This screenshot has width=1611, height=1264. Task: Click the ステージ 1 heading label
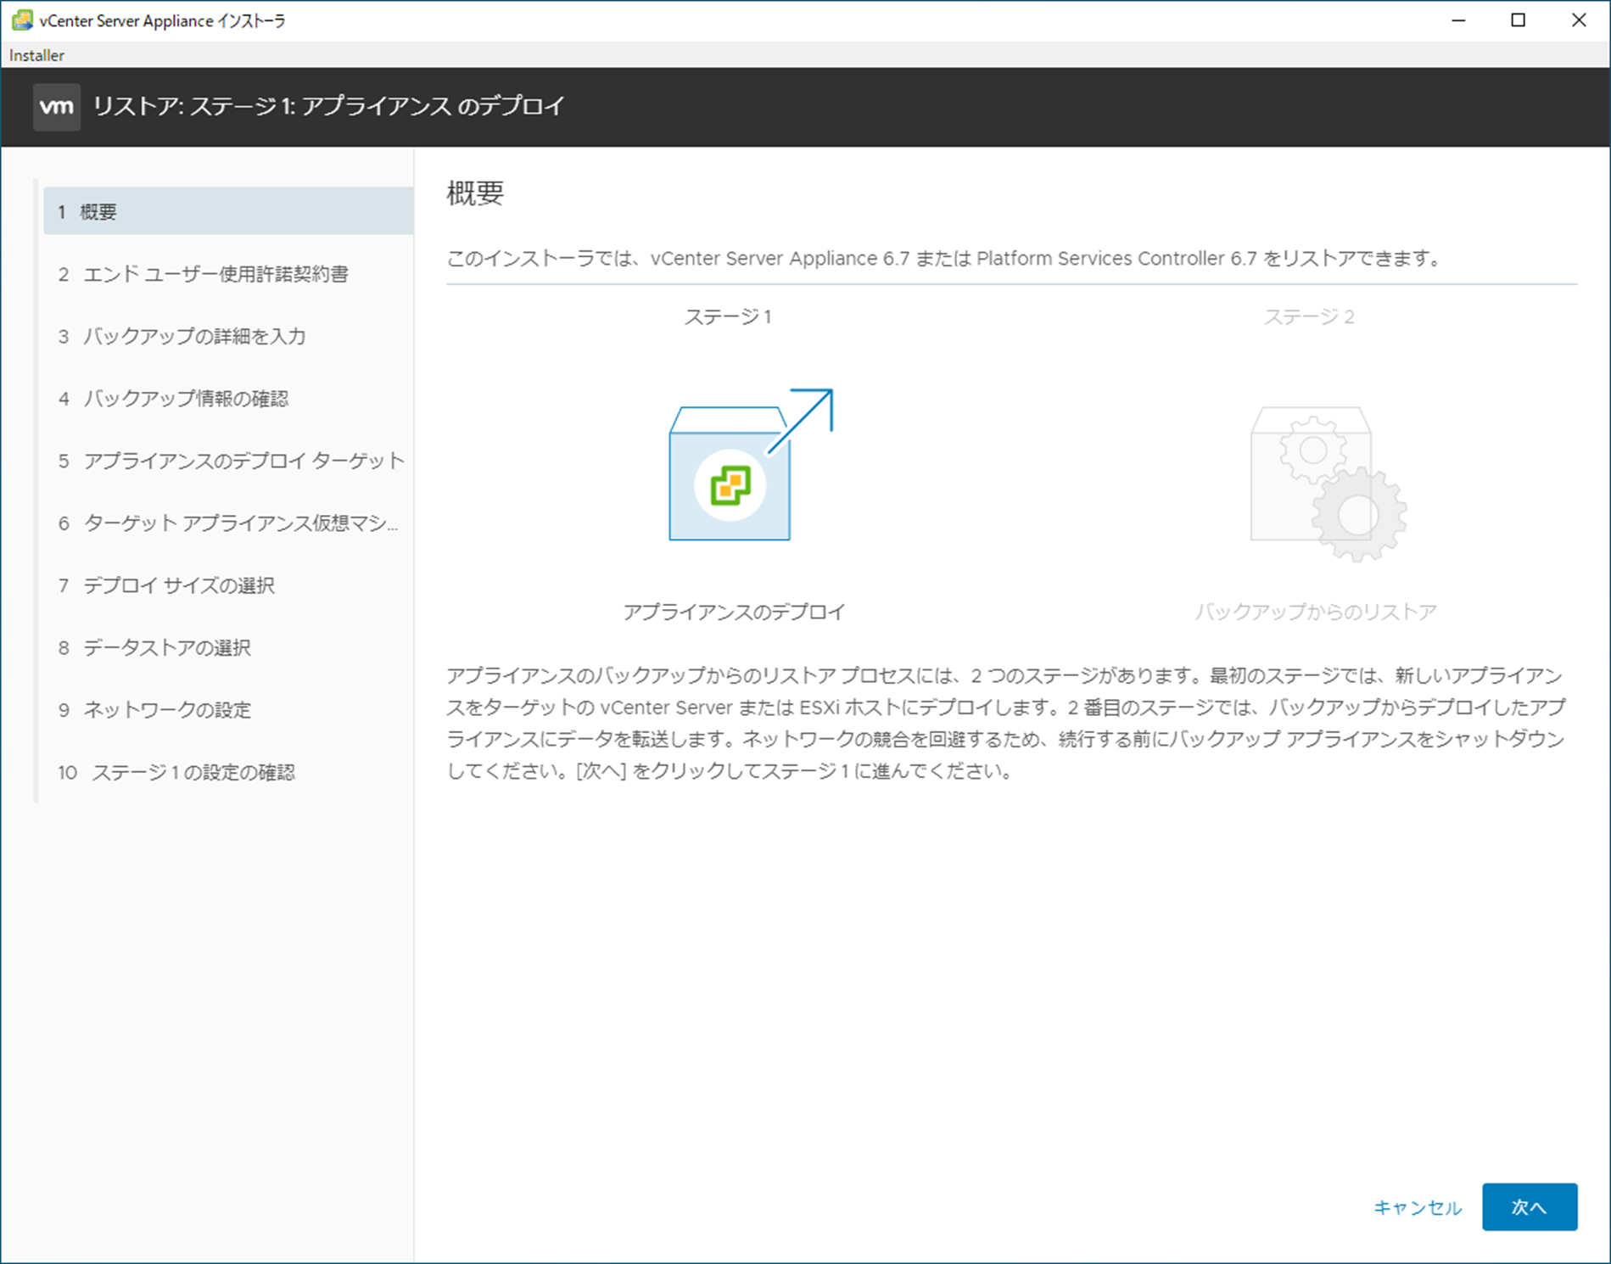[728, 317]
